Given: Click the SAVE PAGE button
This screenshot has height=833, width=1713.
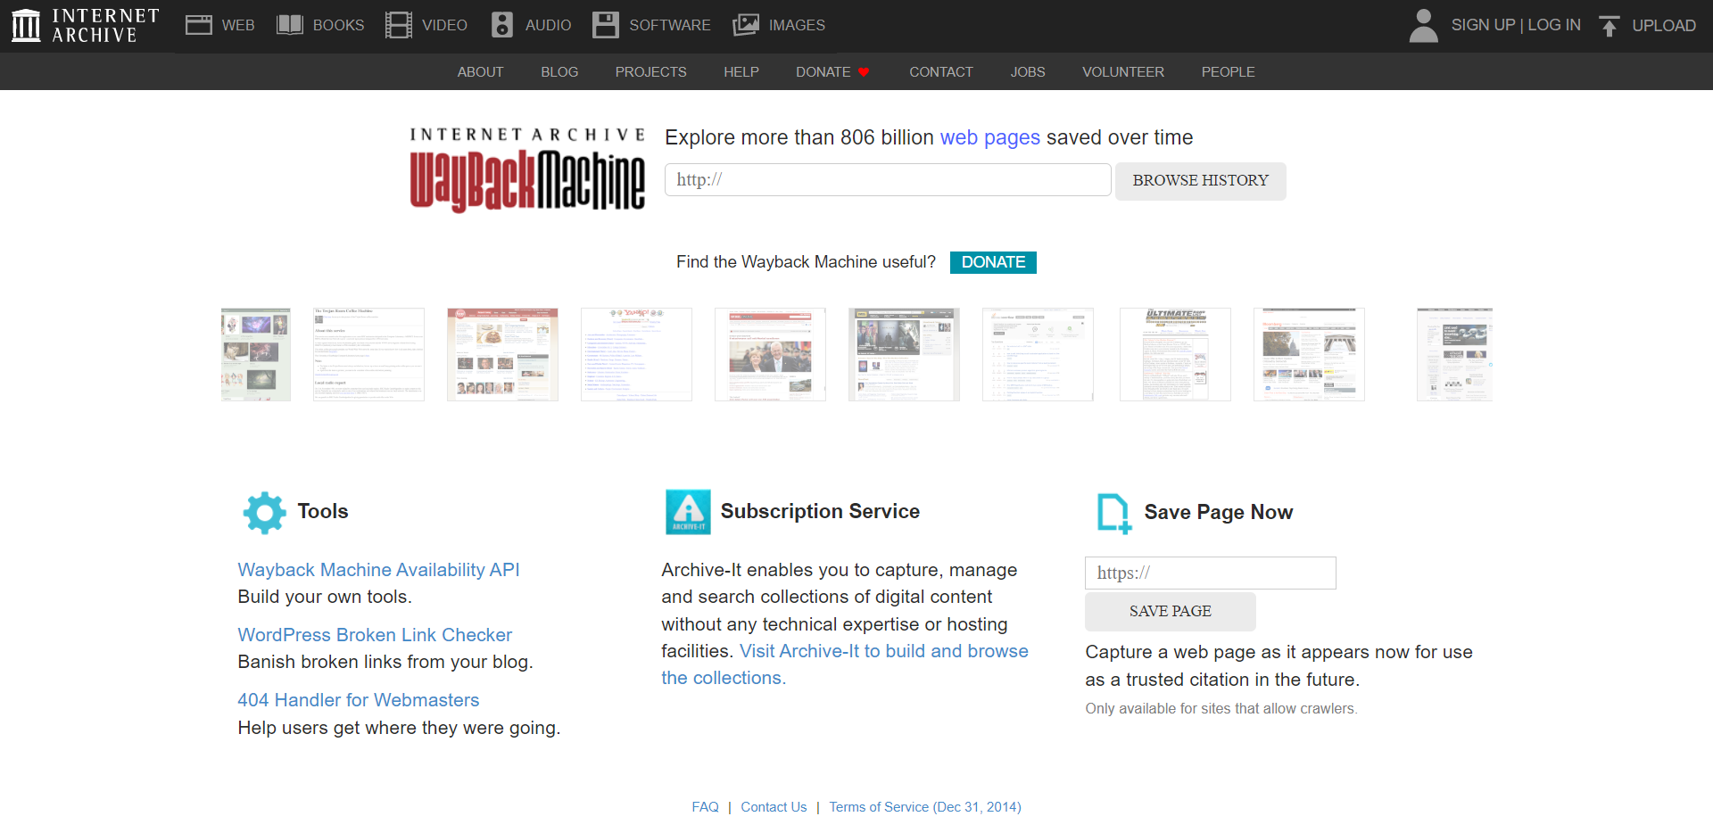Looking at the screenshot, I should (x=1171, y=612).
